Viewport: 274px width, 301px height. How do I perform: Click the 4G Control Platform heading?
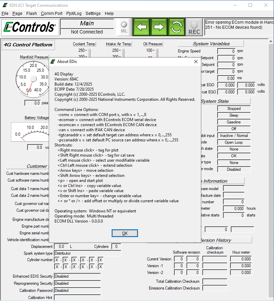(28, 45)
